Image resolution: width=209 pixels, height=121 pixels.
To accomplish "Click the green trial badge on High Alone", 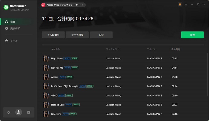I will (74, 58).
